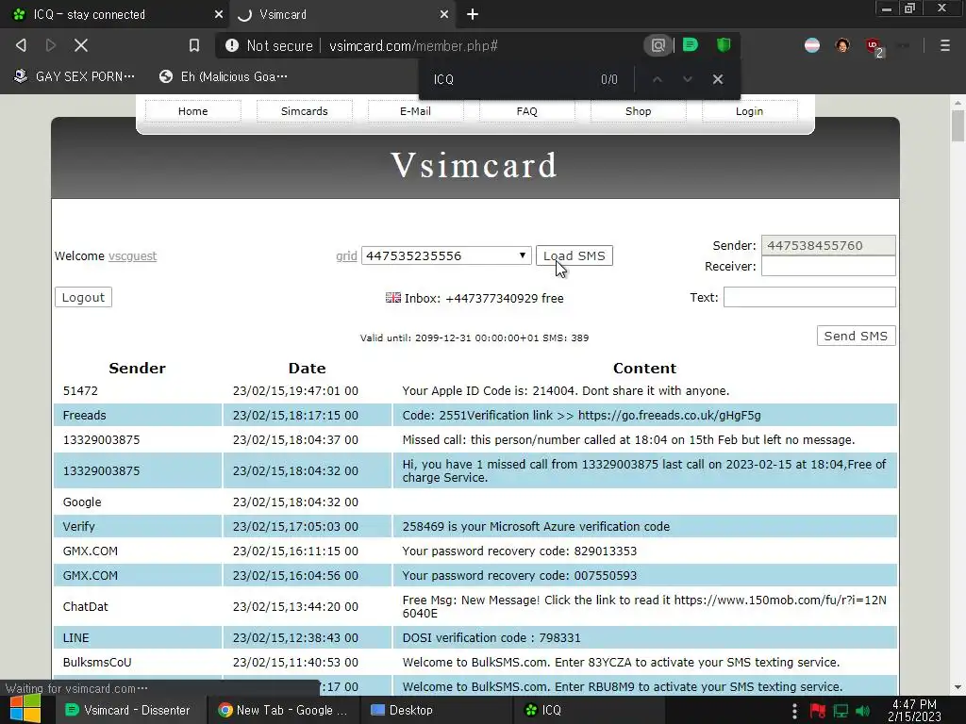Click the BulksmsCoU sender cell
The width and height of the screenshot is (966, 724).
click(138, 663)
